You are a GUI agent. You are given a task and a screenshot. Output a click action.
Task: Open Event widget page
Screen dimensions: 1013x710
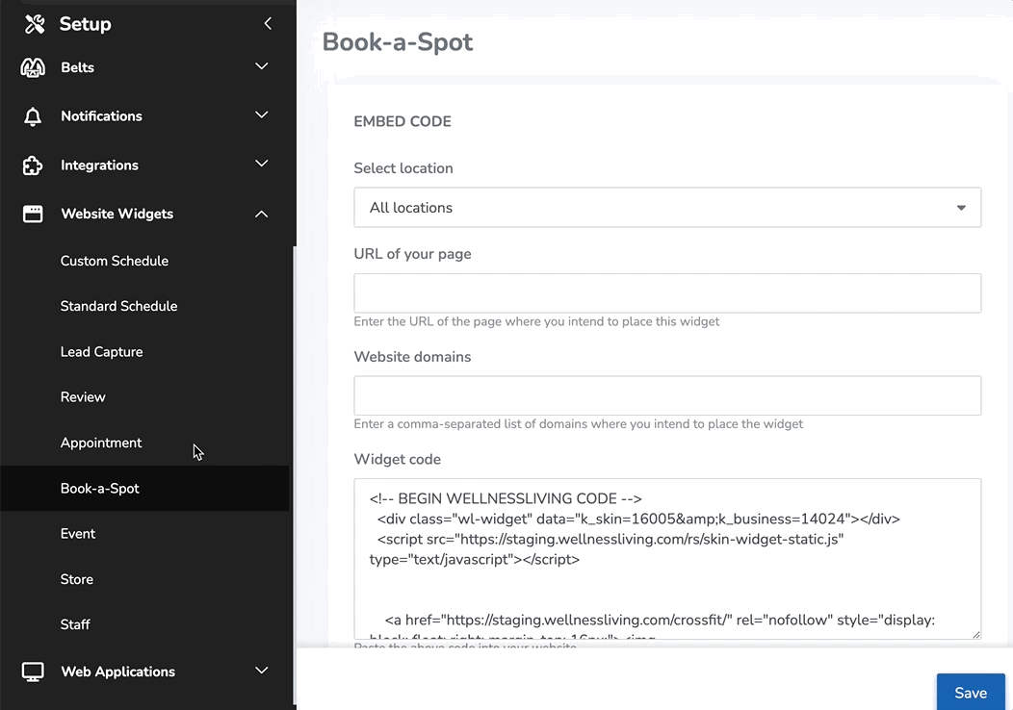(78, 534)
